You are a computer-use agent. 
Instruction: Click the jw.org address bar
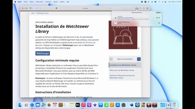pos(85,8)
